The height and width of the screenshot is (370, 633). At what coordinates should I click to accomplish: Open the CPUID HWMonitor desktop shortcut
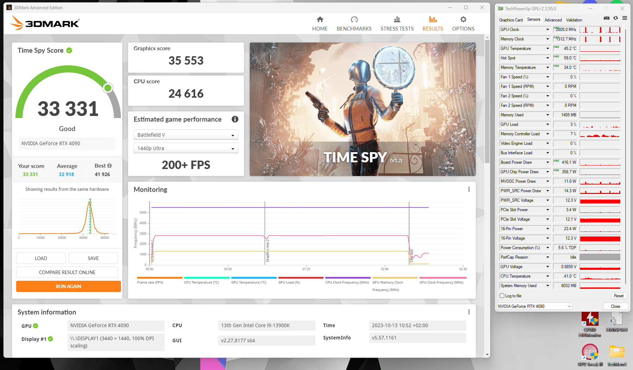(x=590, y=324)
